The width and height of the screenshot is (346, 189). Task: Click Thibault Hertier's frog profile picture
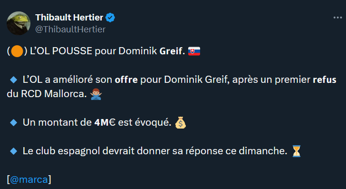[19, 23]
